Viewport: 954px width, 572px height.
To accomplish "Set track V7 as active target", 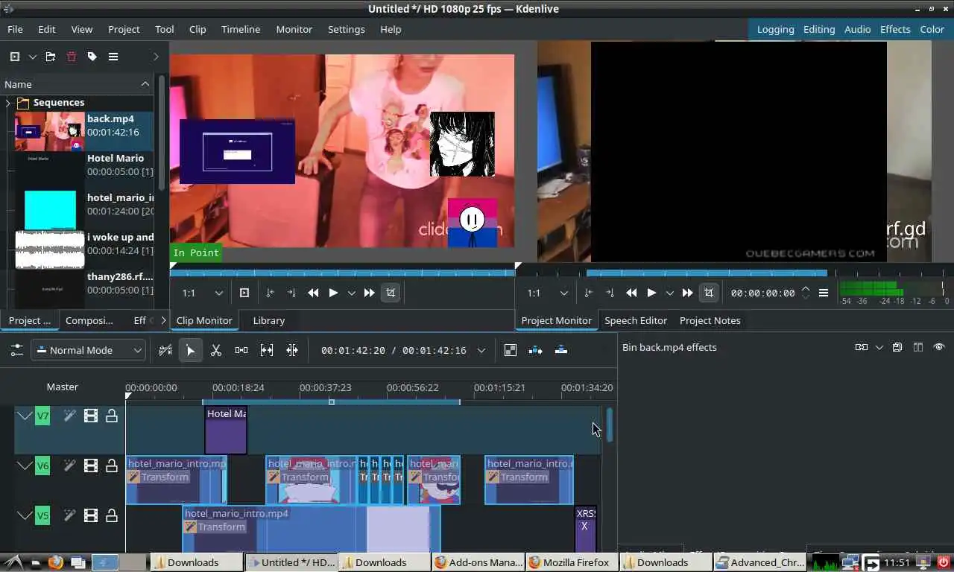I will [x=42, y=416].
